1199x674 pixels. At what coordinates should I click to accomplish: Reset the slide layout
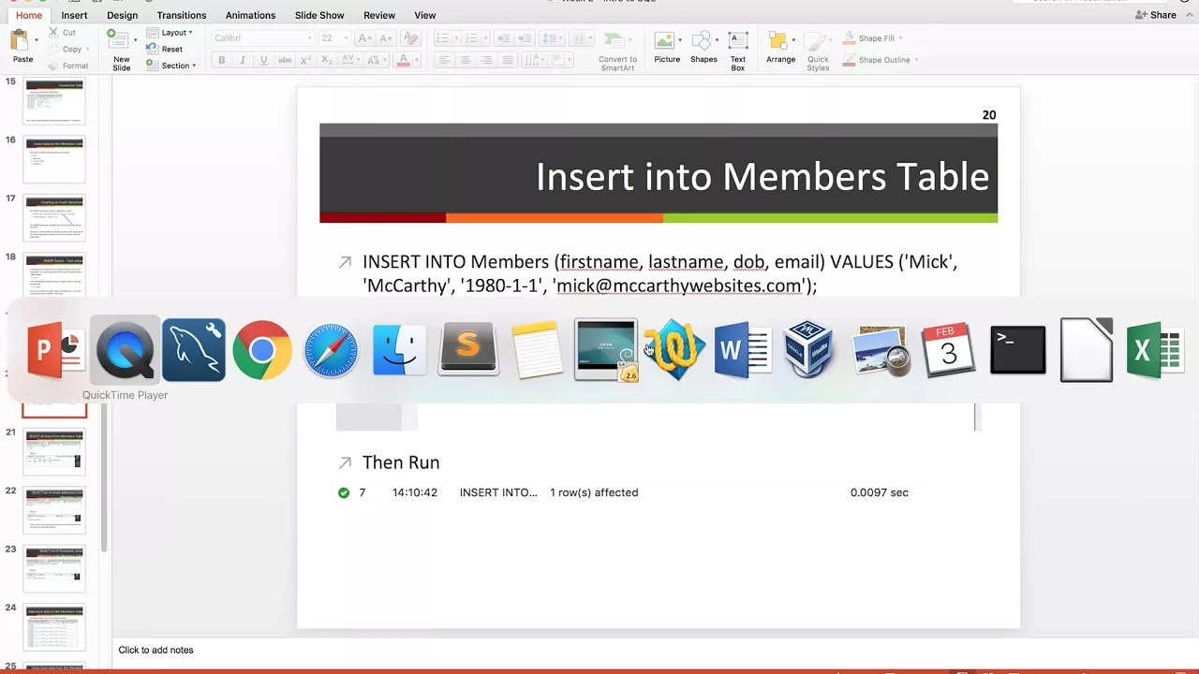point(165,49)
